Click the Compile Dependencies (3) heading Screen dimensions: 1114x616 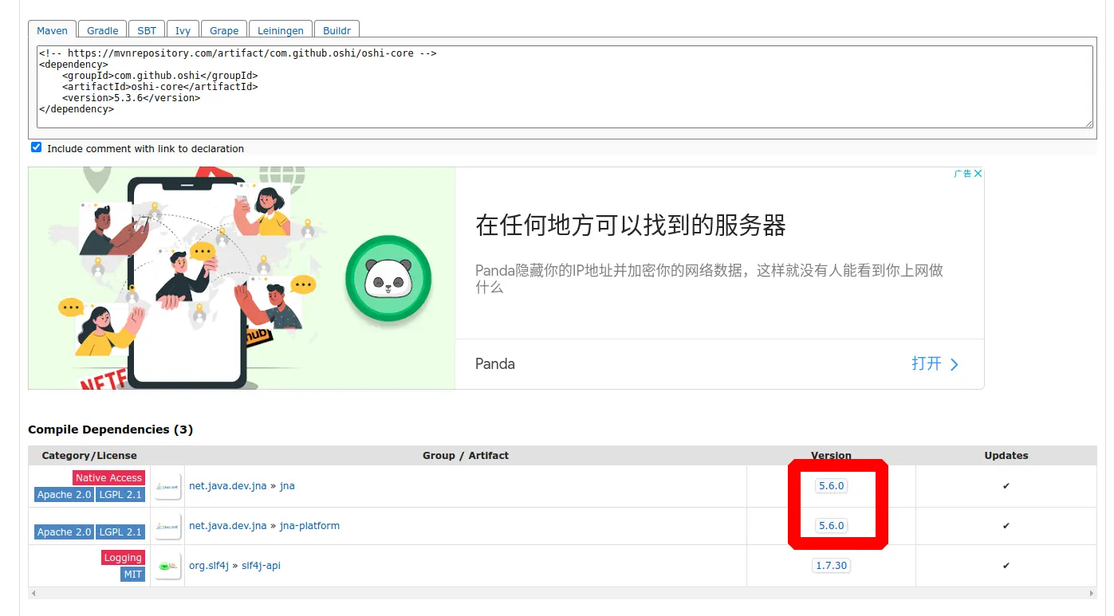point(110,429)
